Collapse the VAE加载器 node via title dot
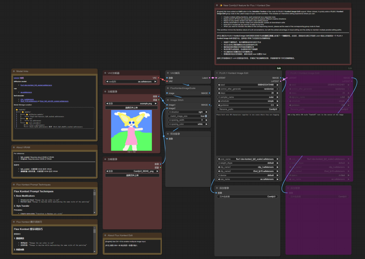 point(105,73)
